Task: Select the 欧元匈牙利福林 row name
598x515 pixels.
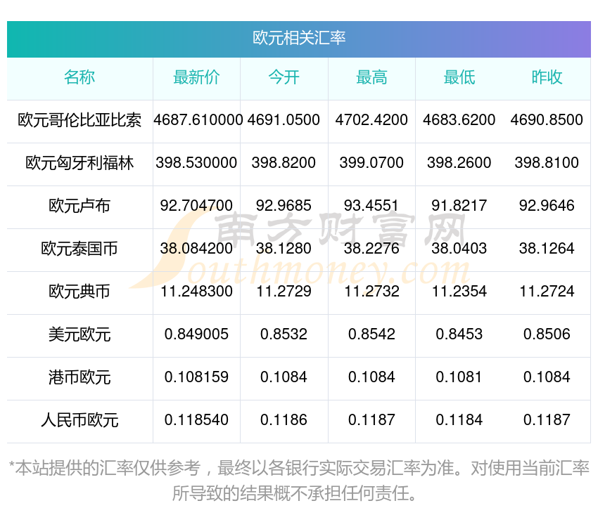Action: click(79, 163)
